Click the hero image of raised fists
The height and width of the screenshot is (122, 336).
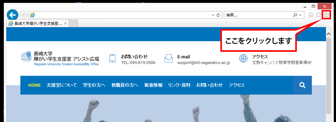(166, 108)
